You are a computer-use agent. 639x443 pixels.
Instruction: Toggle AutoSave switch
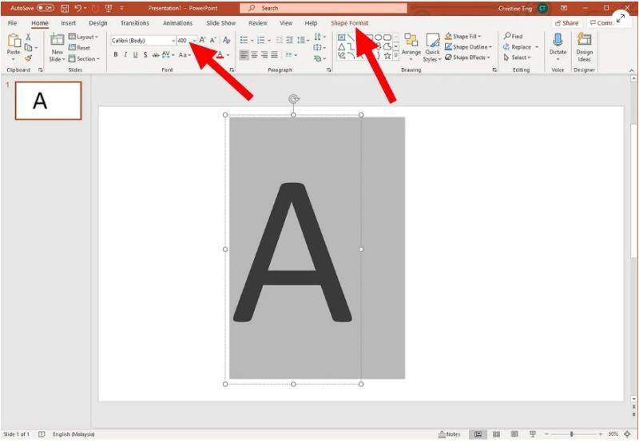pos(46,8)
